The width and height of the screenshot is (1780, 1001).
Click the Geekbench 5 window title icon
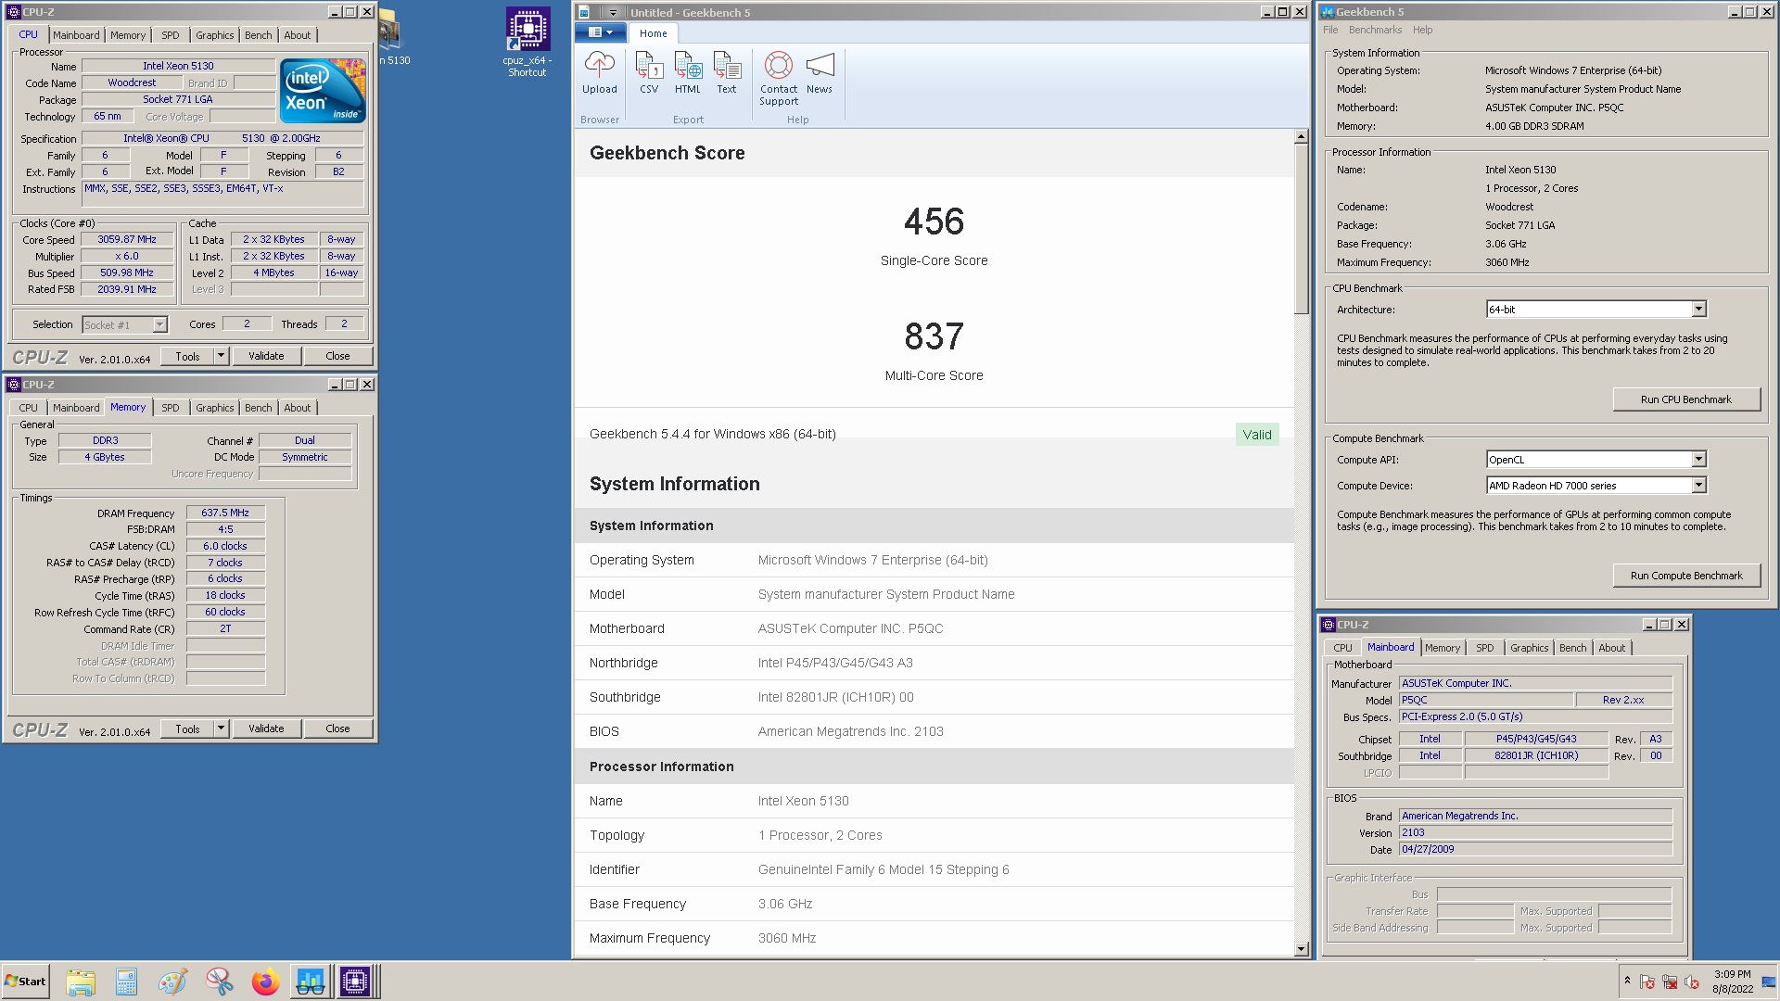click(x=1328, y=12)
